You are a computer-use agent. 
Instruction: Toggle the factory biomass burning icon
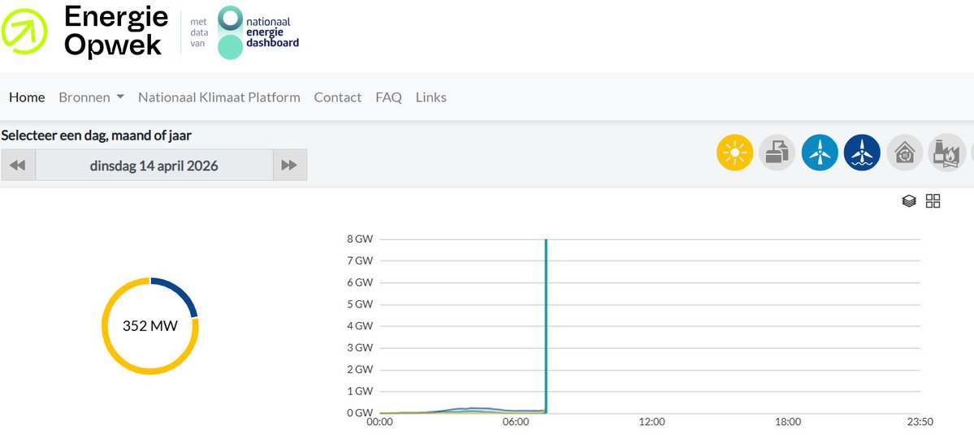pyautogui.click(x=946, y=152)
